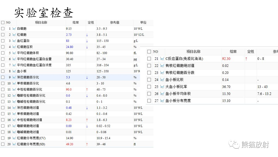Click the 项目名称 header in right table

coord(193,52)
